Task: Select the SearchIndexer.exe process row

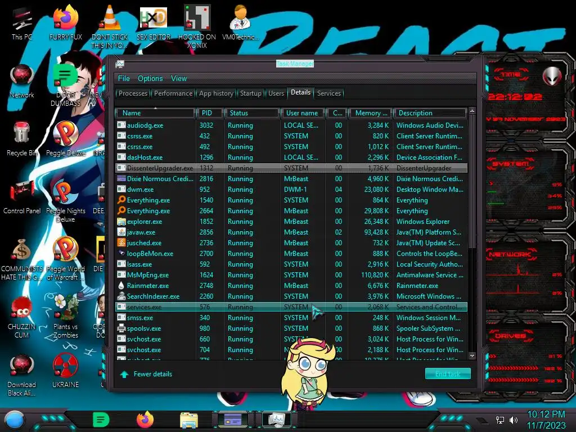Action: pos(292,296)
